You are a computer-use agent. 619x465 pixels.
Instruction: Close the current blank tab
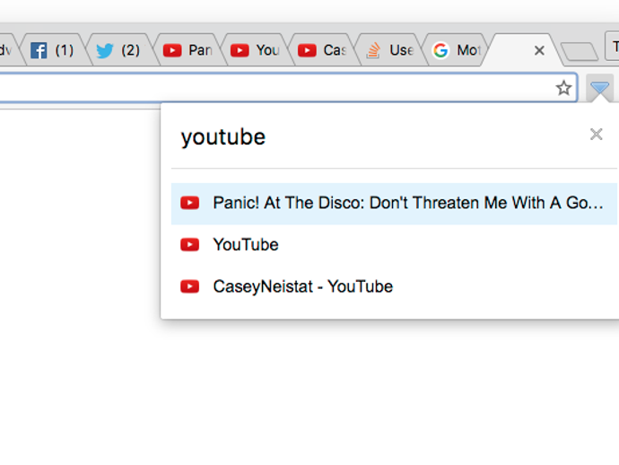[539, 50]
